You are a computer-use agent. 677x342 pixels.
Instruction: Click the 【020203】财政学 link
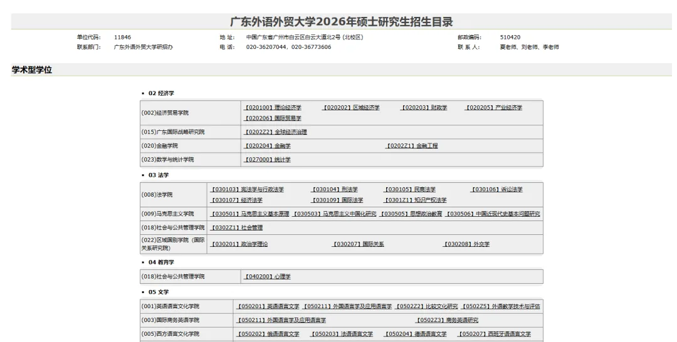(x=423, y=107)
